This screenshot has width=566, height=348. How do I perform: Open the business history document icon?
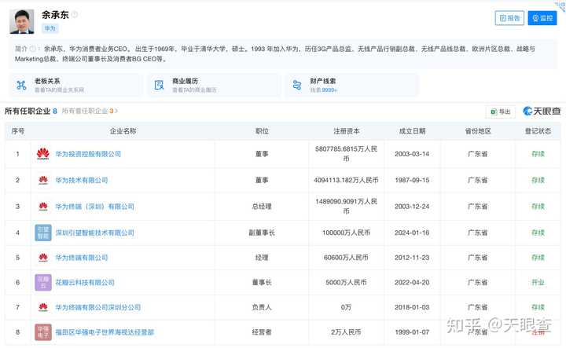click(159, 85)
